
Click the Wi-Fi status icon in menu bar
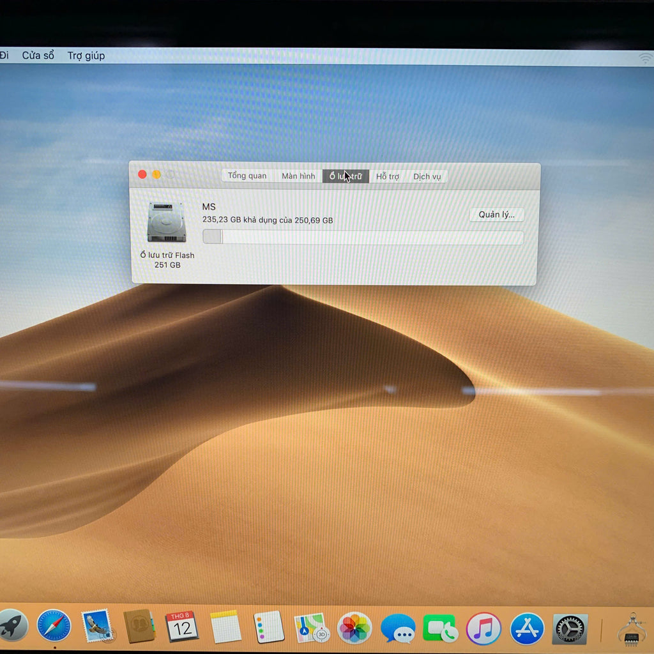pyautogui.click(x=646, y=58)
